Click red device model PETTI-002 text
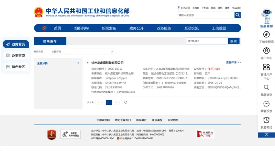 (x=213, y=69)
